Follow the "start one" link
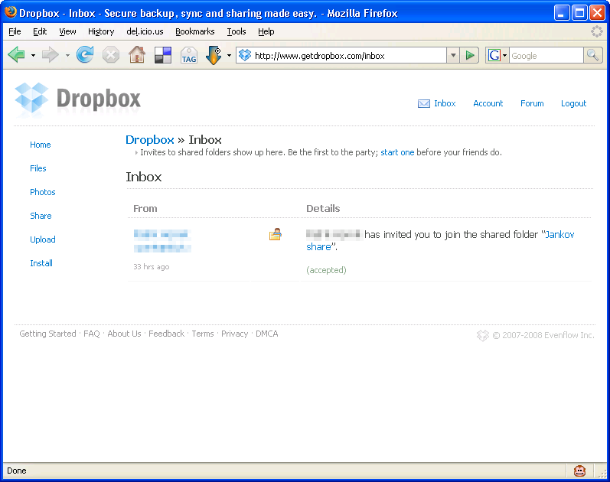The image size is (610, 482). (397, 152)
